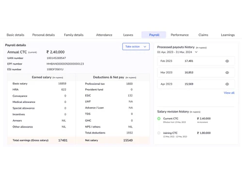Click the Medical allowance label
Image resolution: width=242 pixels, height=181 pixels.
tap(24, 102)
